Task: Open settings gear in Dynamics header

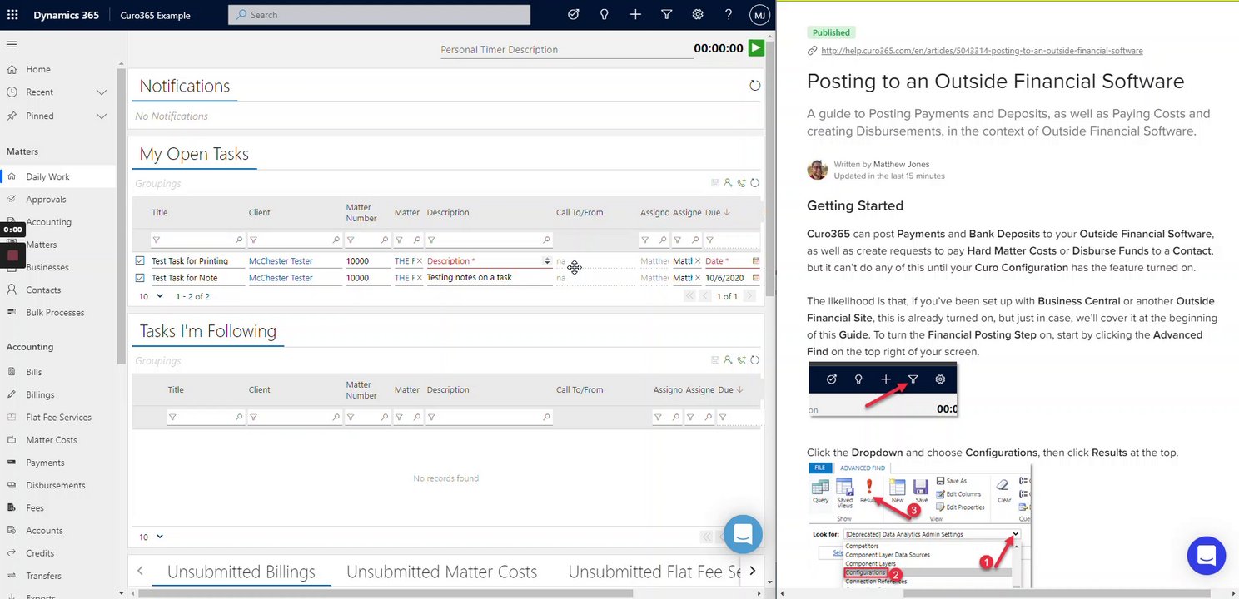Action: tap(698, 15)
